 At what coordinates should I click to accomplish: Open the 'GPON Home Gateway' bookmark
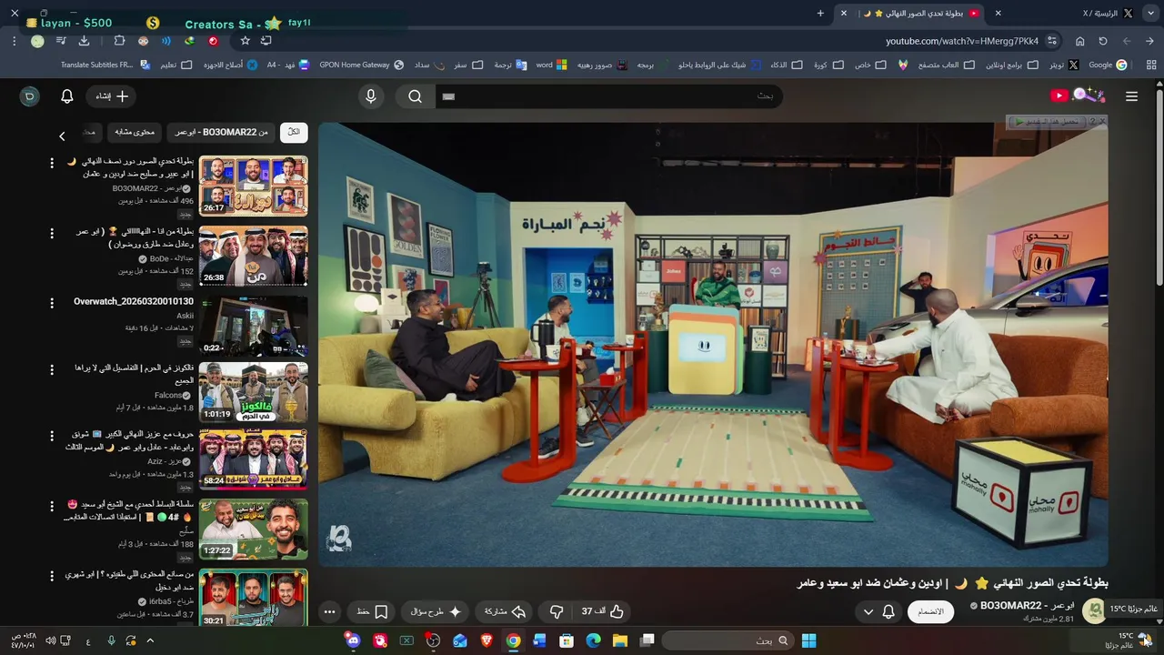361,65
